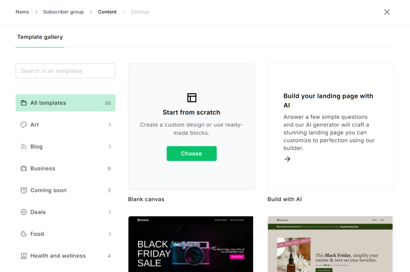Filter templates by Deals category
The image size is (410, 272).
tap(66, 212)
